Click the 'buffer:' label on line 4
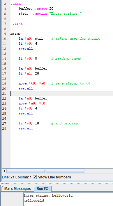This screenshot has height=206, width=113. [26, 9]
